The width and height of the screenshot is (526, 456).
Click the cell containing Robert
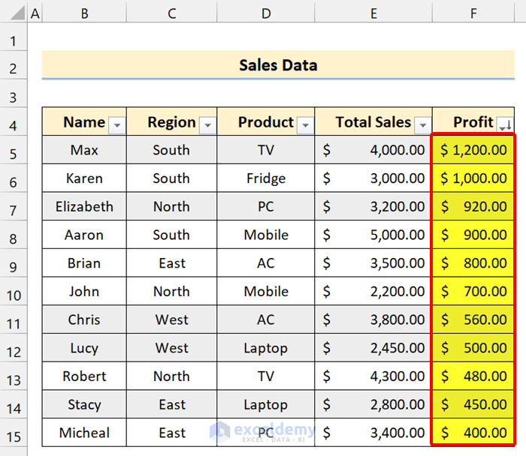click(x=84, y=376)
